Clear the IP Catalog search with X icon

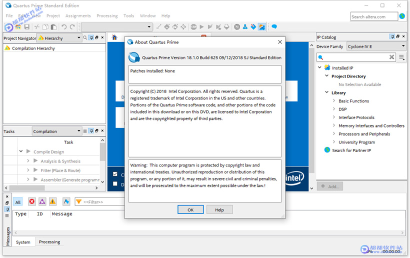pos(391,57)
